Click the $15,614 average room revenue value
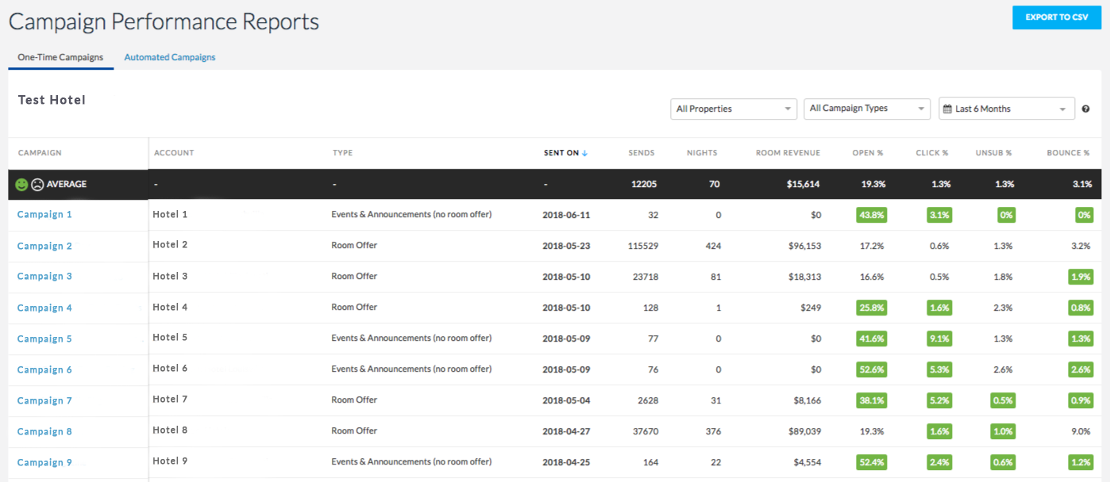 click(x=801, y=184)
